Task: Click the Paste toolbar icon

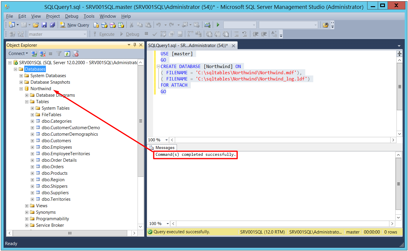Action: (148, 25)
